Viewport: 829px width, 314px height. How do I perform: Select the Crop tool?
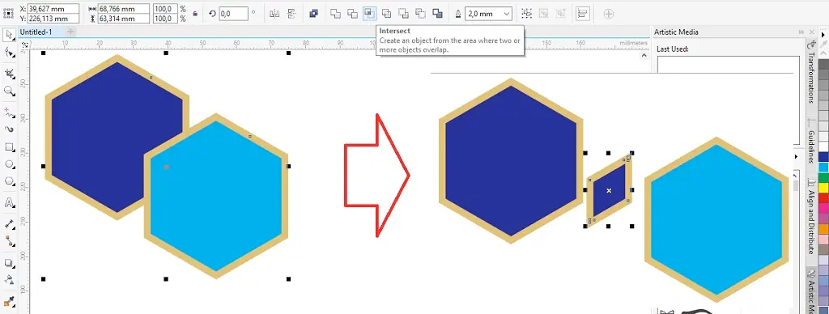(9, 74)
